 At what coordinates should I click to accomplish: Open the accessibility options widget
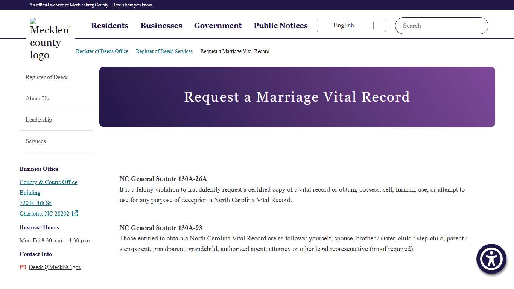tap(491, 259)
